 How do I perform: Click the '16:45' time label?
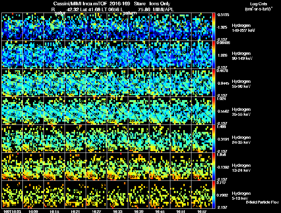[160, 212]
